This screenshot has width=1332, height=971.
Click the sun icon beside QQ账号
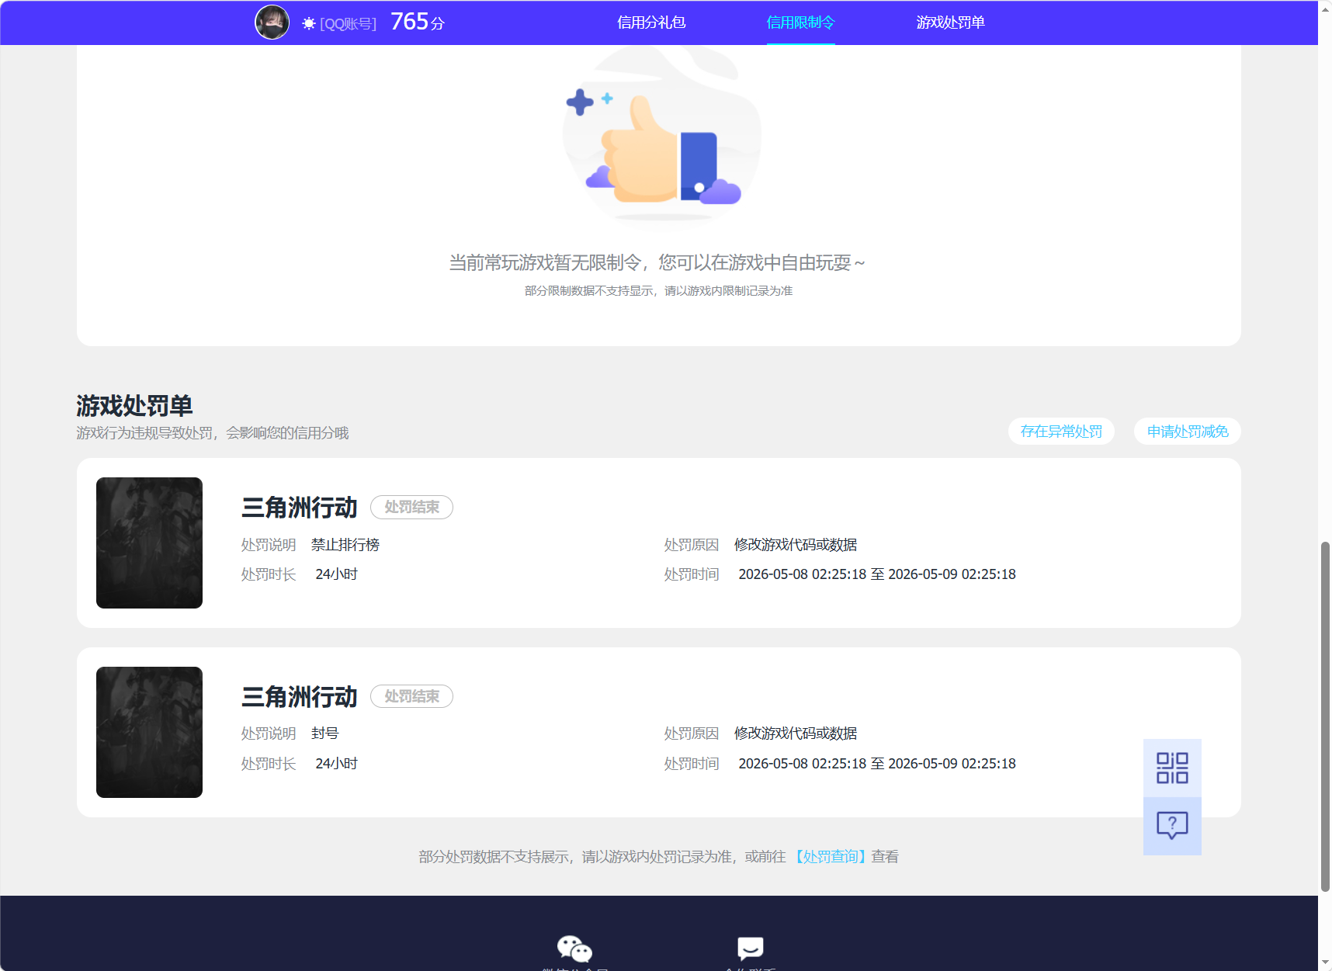click(x=309, y=23)
